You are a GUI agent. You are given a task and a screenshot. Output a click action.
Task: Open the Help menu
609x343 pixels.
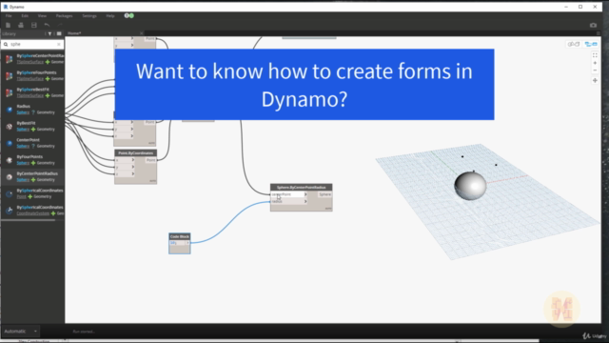point(110,16)
